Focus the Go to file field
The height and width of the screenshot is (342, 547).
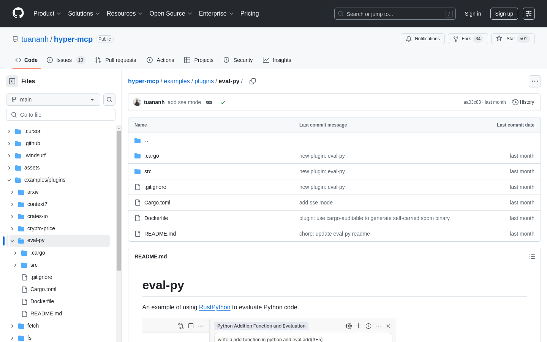pos(61,115)
